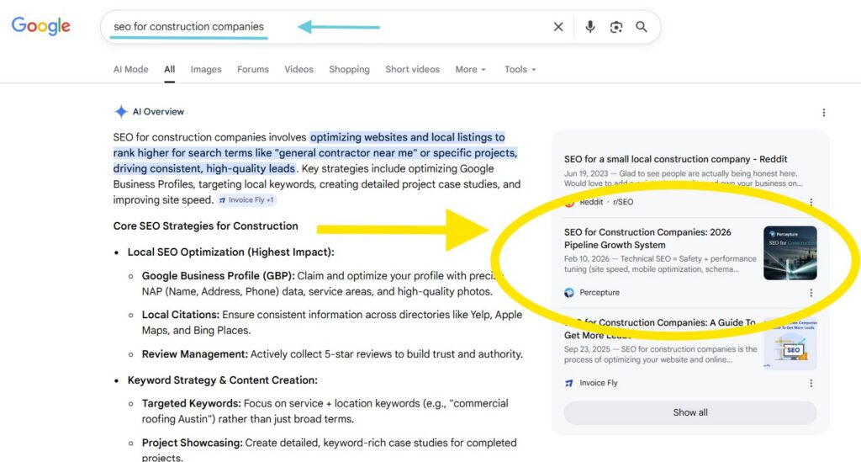Click the 'Sep 23, 2025' Invoice Fly snippet

point(660,354)
